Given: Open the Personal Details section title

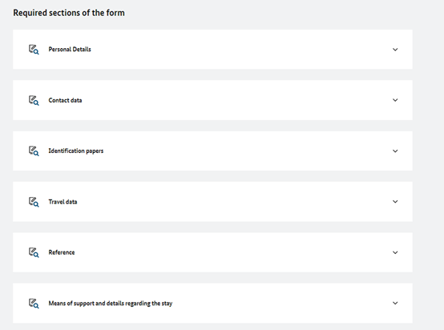Looking at the screenshot, I should pyautogui.click(x=70, y=49).
